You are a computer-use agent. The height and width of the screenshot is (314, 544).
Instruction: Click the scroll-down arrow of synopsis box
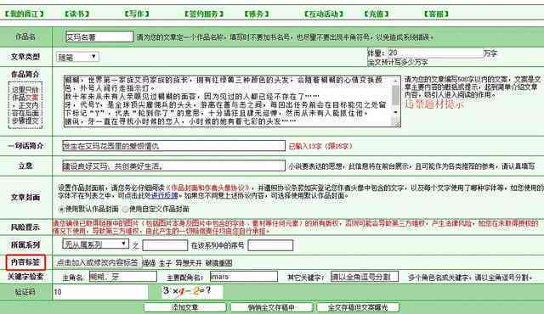[396, 112]
